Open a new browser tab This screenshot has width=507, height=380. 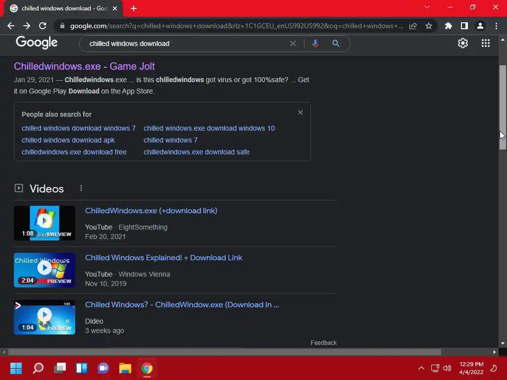click(134, 8)
